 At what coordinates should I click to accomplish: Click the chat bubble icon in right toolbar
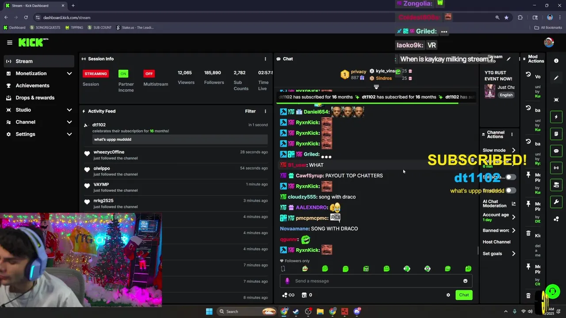tap(556, 151)
